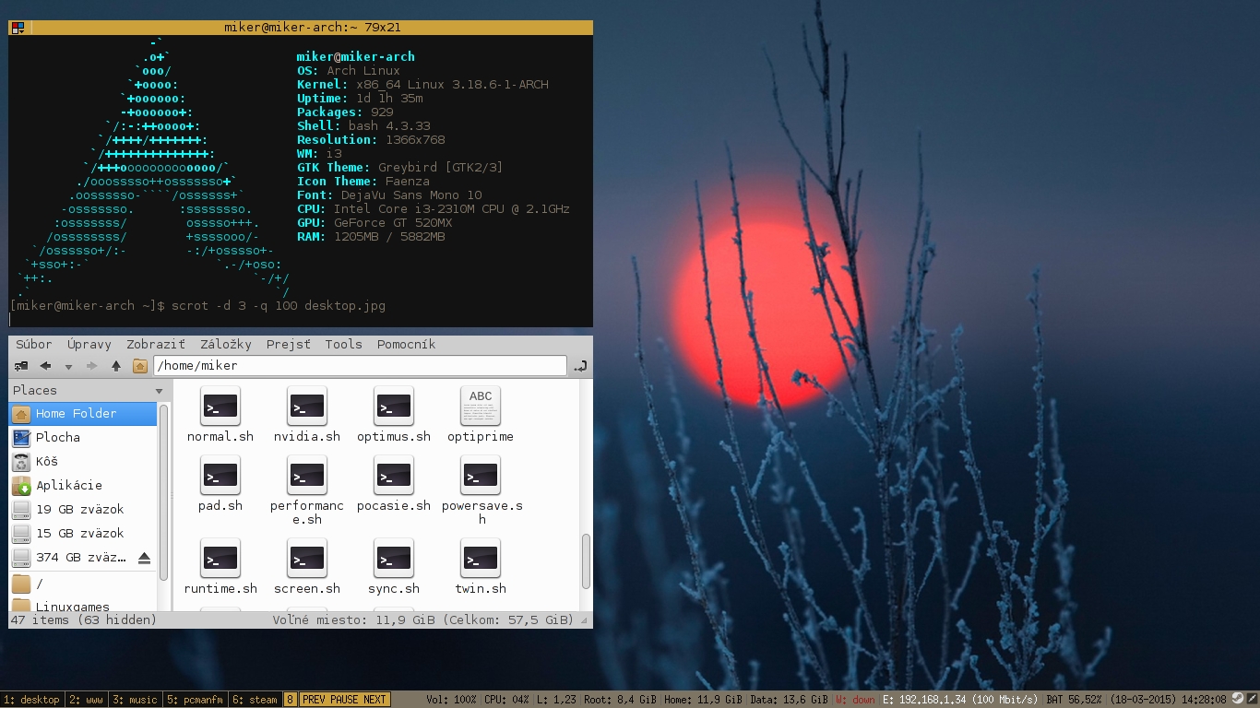Select the powersave.sh script icon
The image size is (1260, 708).
pyautogui.click(x=481, y=476)
